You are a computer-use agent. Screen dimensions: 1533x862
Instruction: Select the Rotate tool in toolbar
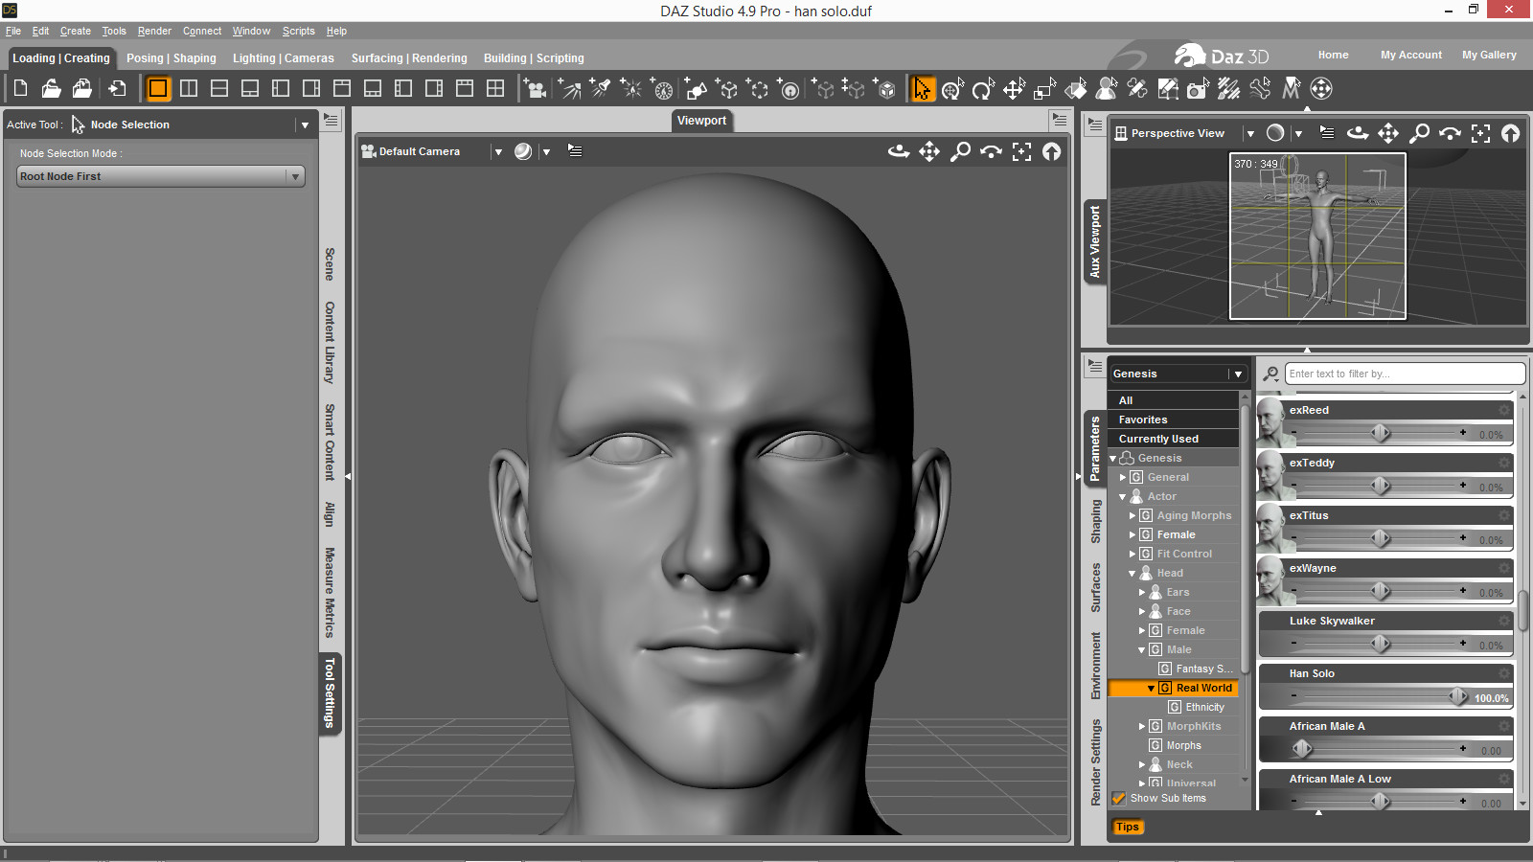pos(983,89)
